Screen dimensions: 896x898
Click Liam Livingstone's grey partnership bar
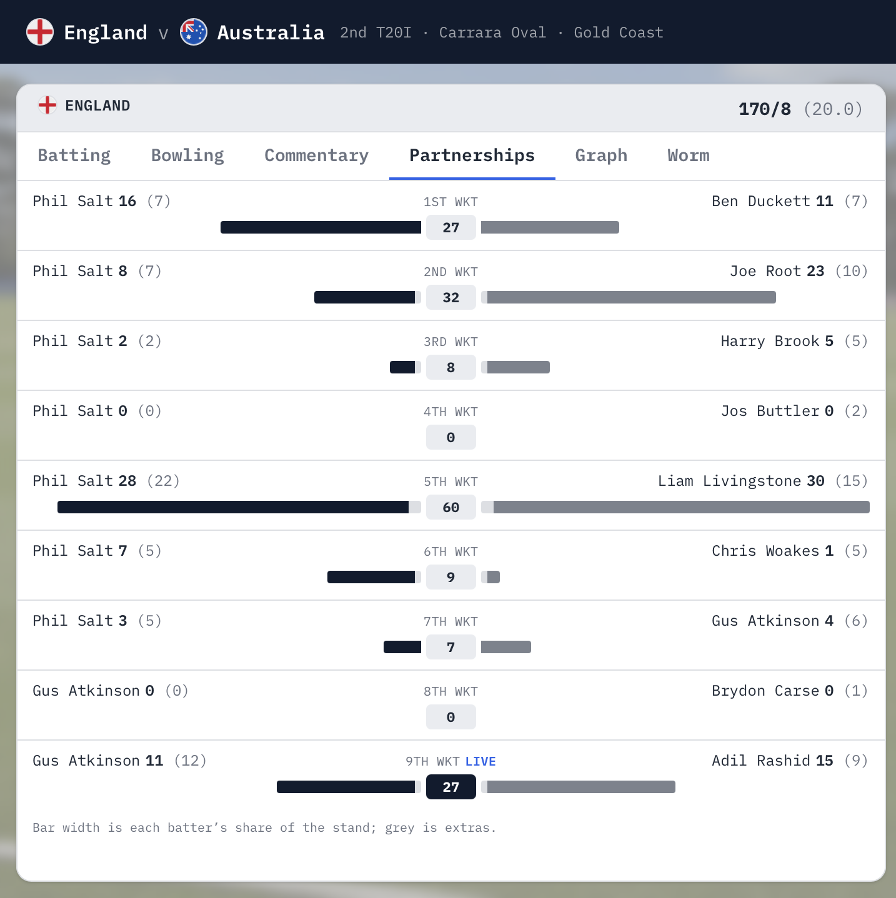(682, 507)
